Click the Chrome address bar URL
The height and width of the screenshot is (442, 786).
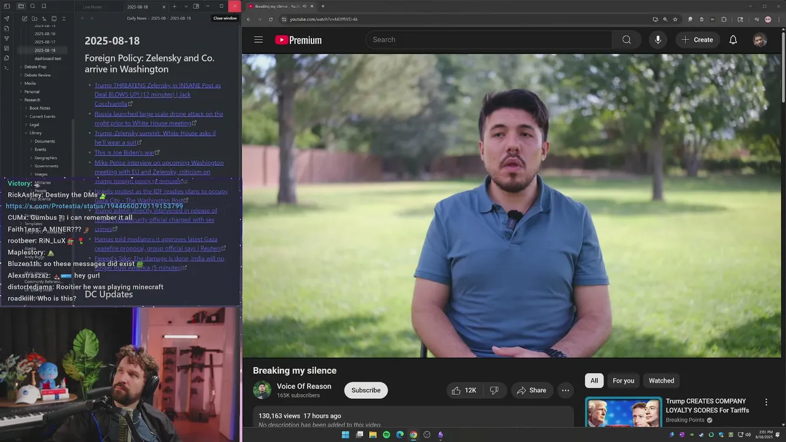[324, 19]
